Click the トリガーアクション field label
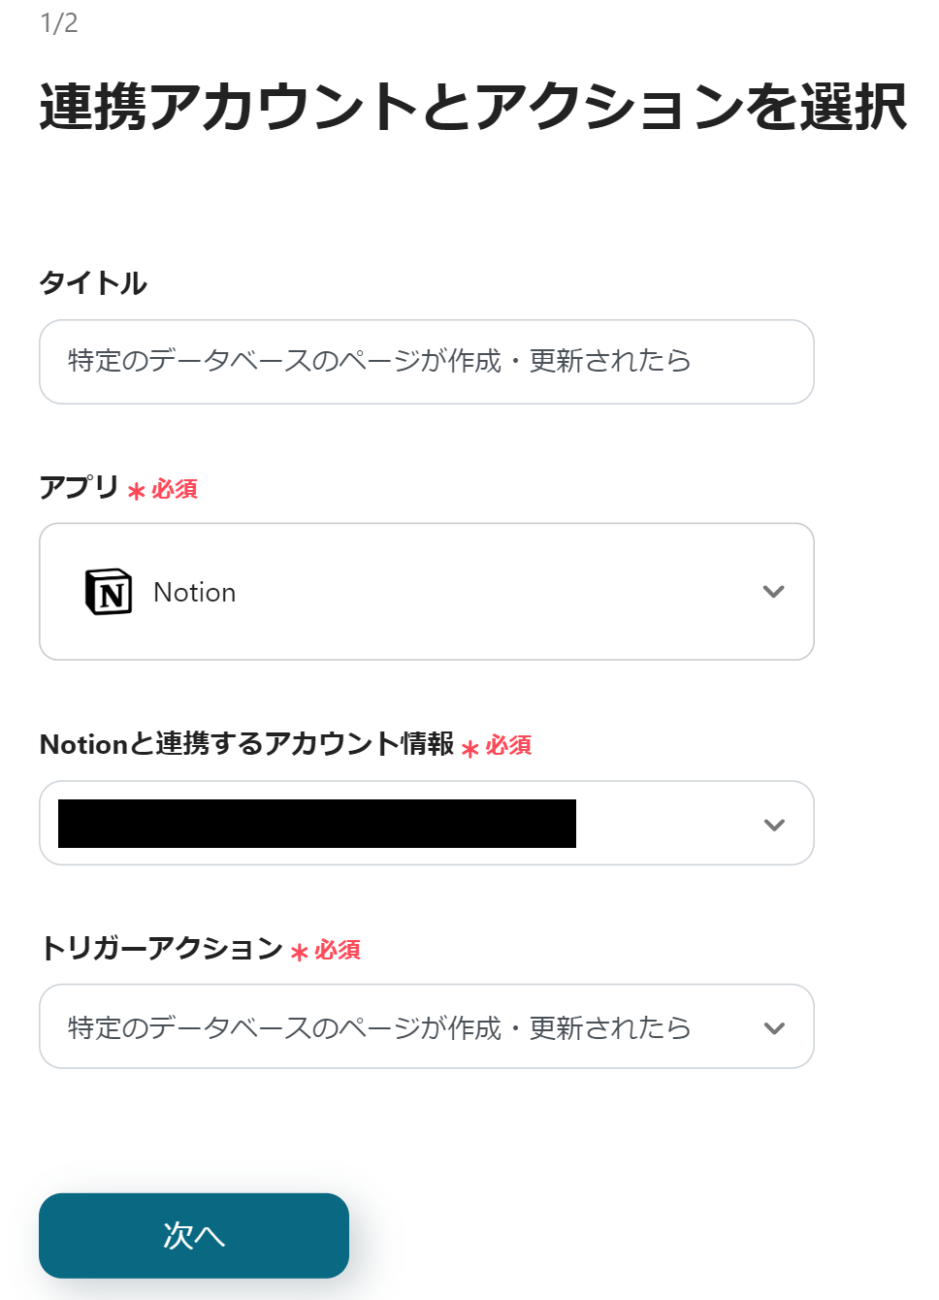Screen dimensions: 939x1300 [x=161, y=948]
